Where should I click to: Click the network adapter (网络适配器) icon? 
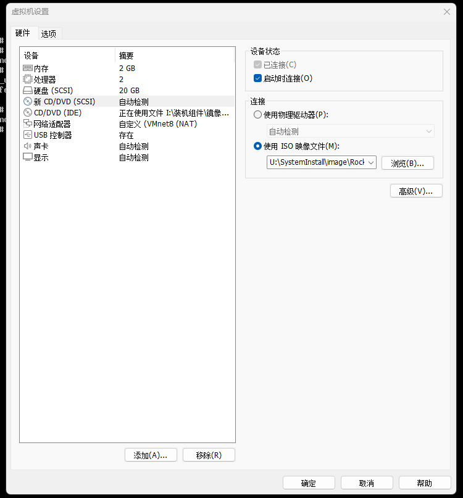[28, 123]
